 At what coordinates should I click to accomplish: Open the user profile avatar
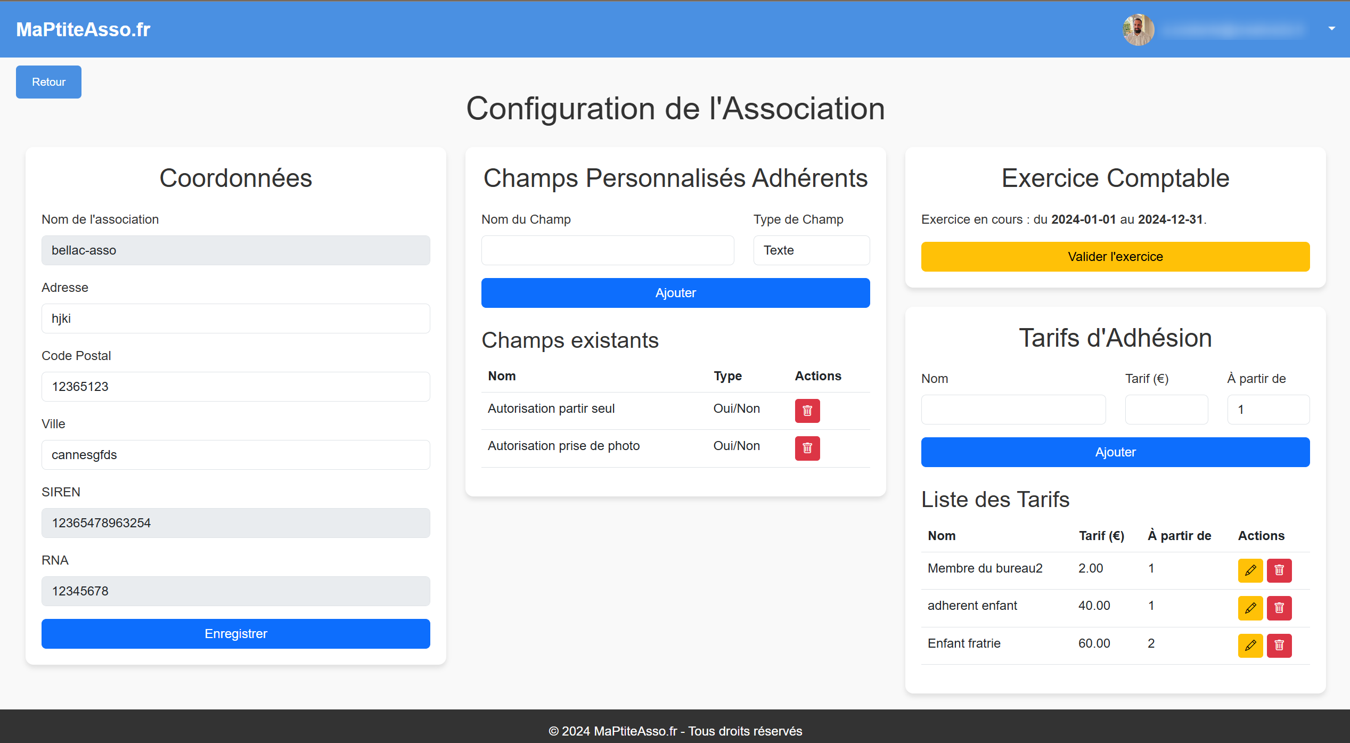click(1139, 29)
